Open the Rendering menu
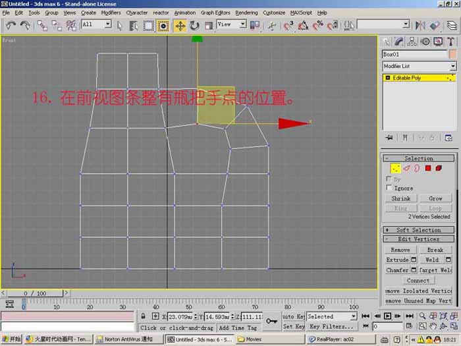 tap(246, 13)
